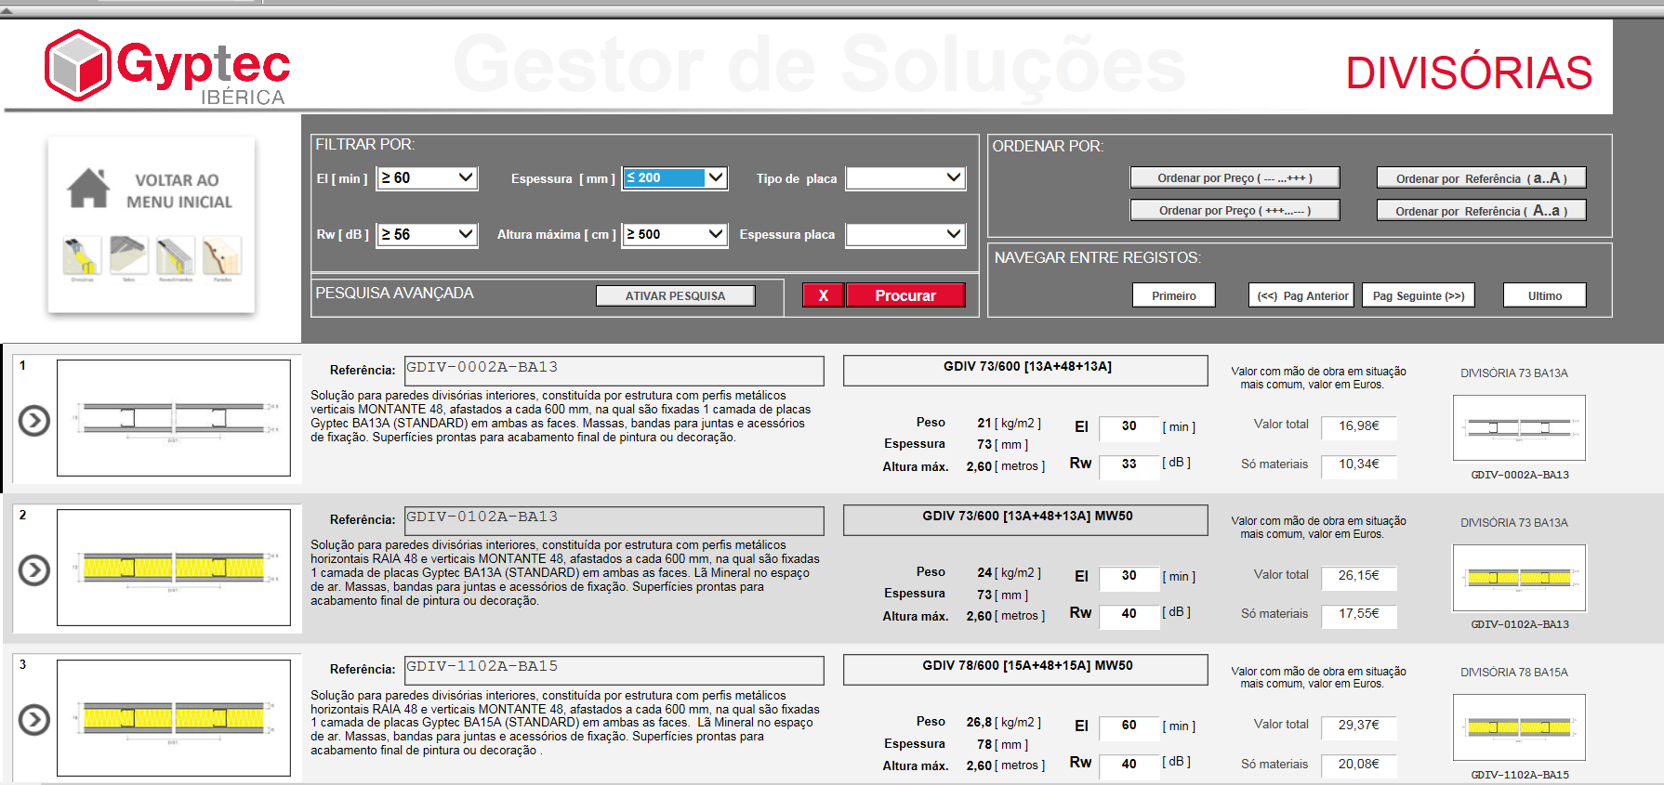Screen dimensions: 1664x785
Task: Click the small thumbnail labeled GDIV-0102A-BA13
Action: (1519, 578)
